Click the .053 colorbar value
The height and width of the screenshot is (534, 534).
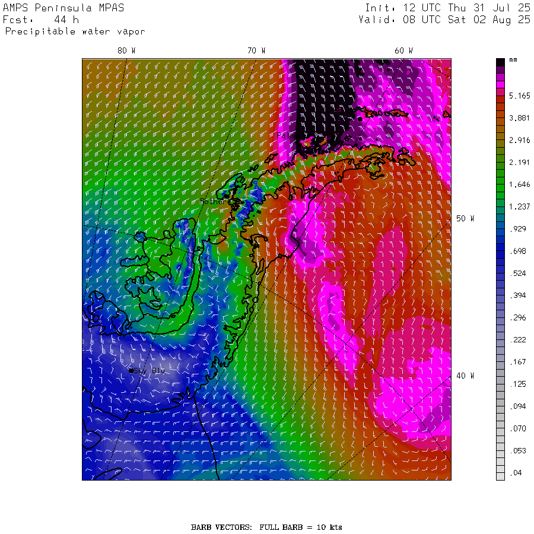click(x=517, y=451)
